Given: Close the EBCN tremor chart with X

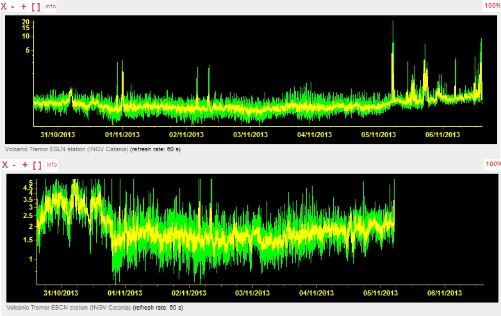Looking at the screenshot, I should pos(5,165).
